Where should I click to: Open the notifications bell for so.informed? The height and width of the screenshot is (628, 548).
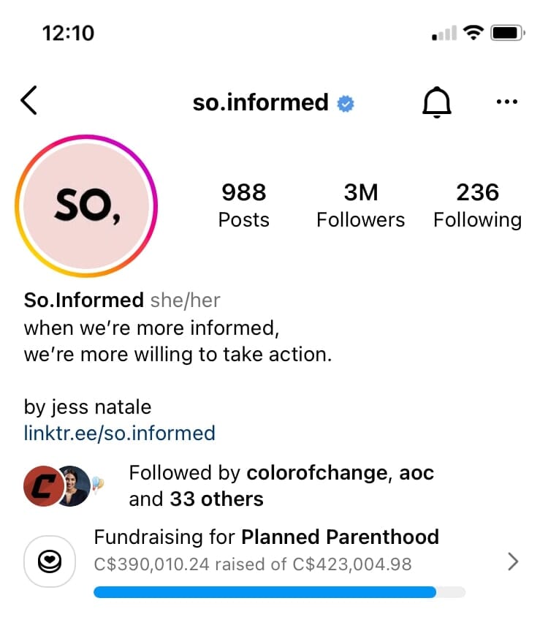(437, 102)
